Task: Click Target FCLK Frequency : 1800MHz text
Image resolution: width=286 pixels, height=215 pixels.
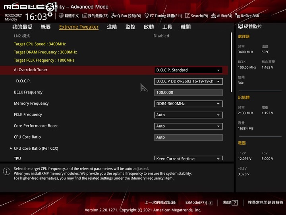Action: point(44,60)
